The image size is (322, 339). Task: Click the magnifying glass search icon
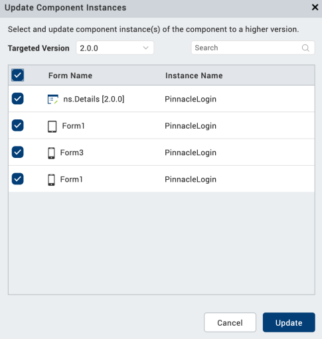coord(305,48)
